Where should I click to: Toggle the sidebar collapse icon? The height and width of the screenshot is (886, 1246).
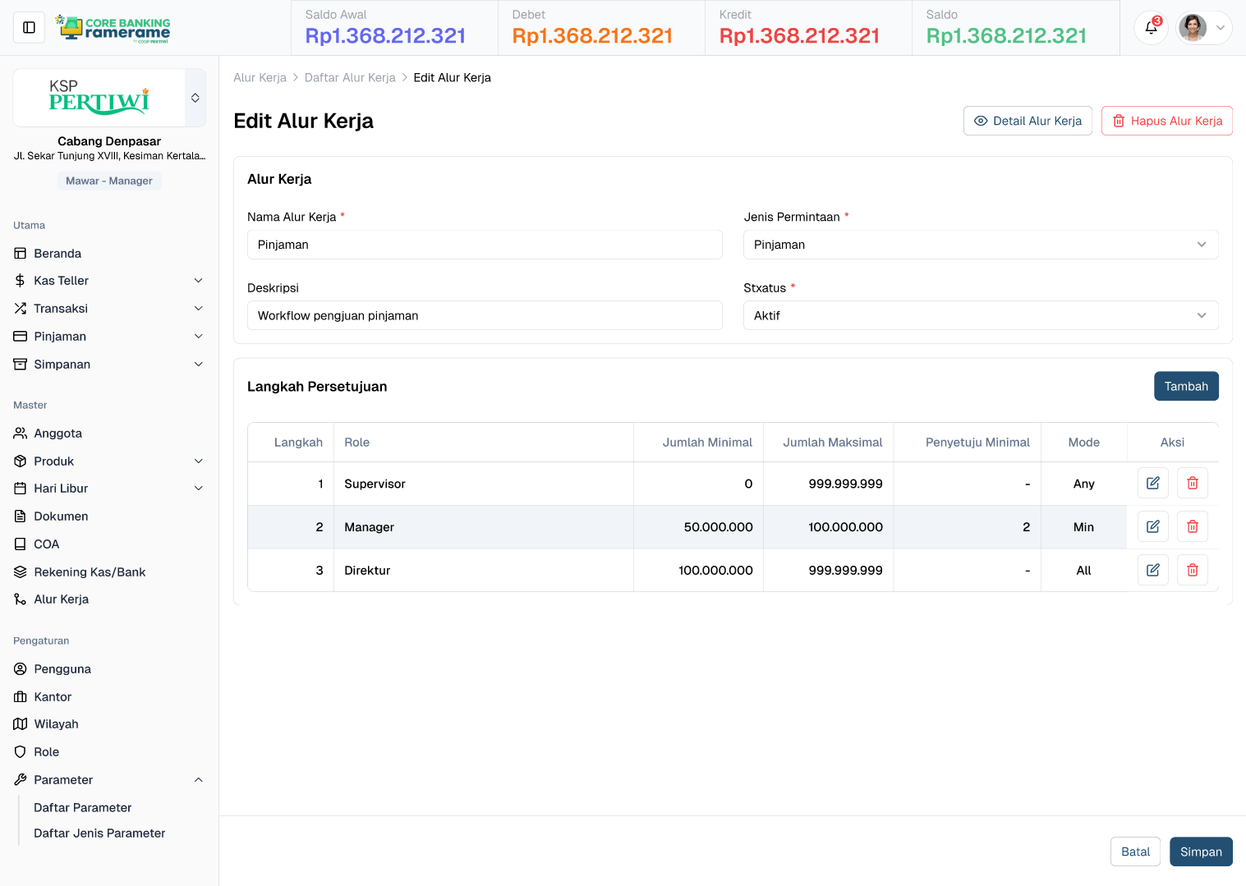click(30, 28)
